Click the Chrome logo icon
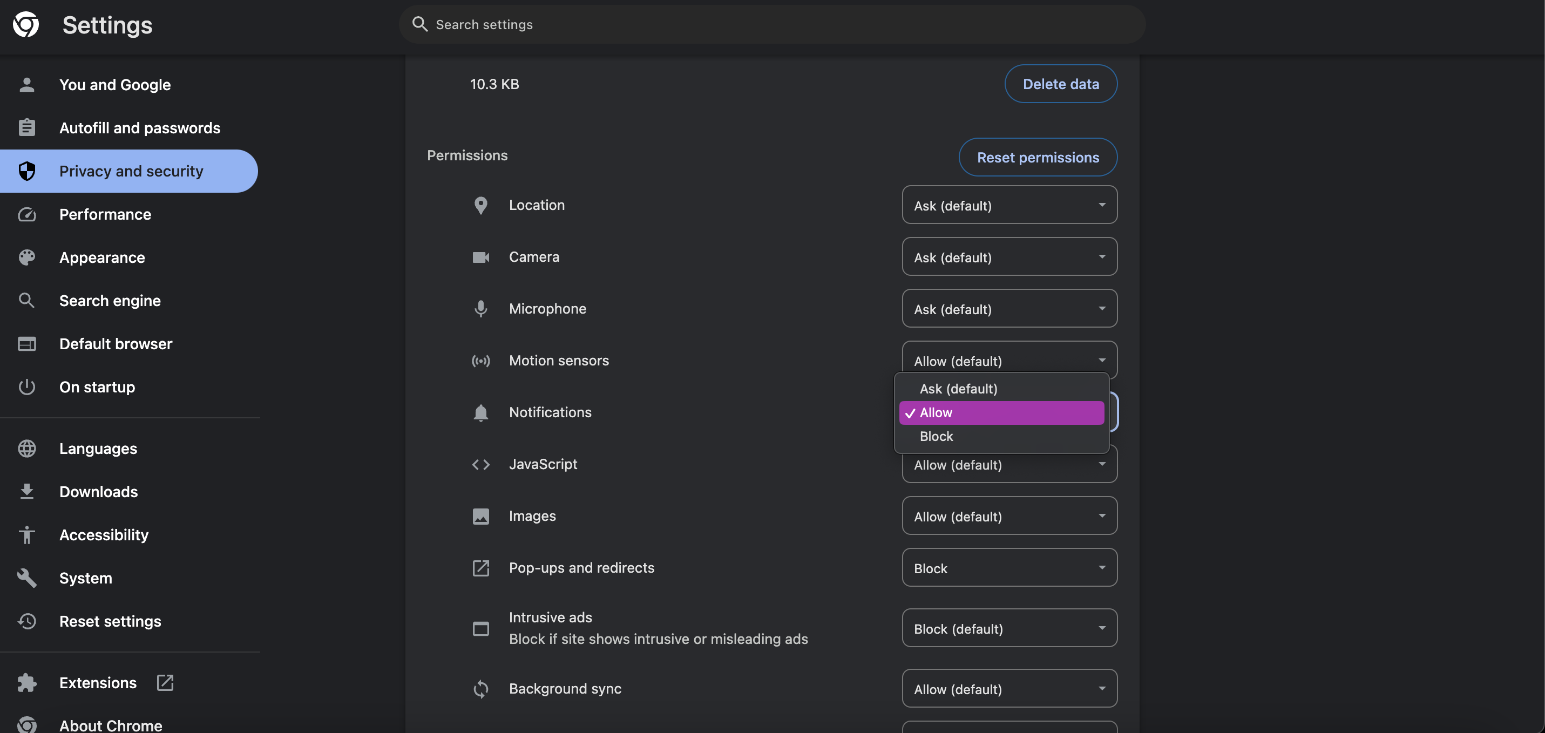The width and height of the screenshot is (1545, 733). (x=26, y=25)
